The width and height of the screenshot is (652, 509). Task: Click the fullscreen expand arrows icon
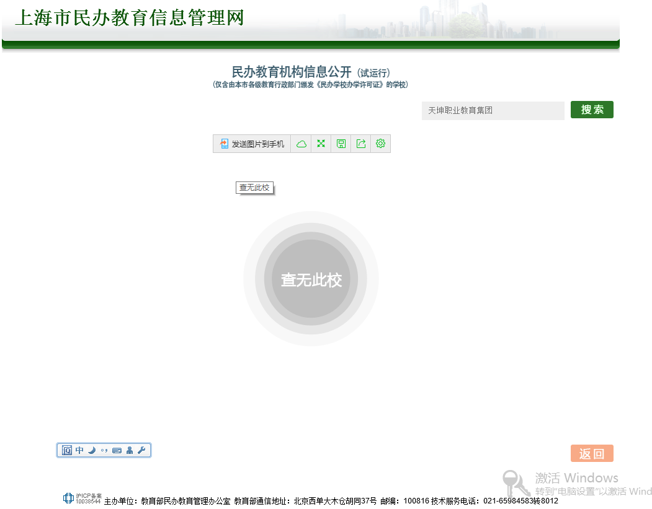click(321, 144)
